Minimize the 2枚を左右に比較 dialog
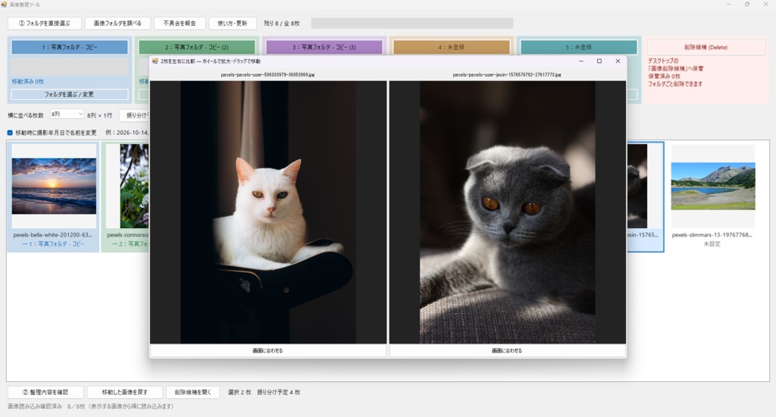 pyautogui.click(x=581, y=61)
